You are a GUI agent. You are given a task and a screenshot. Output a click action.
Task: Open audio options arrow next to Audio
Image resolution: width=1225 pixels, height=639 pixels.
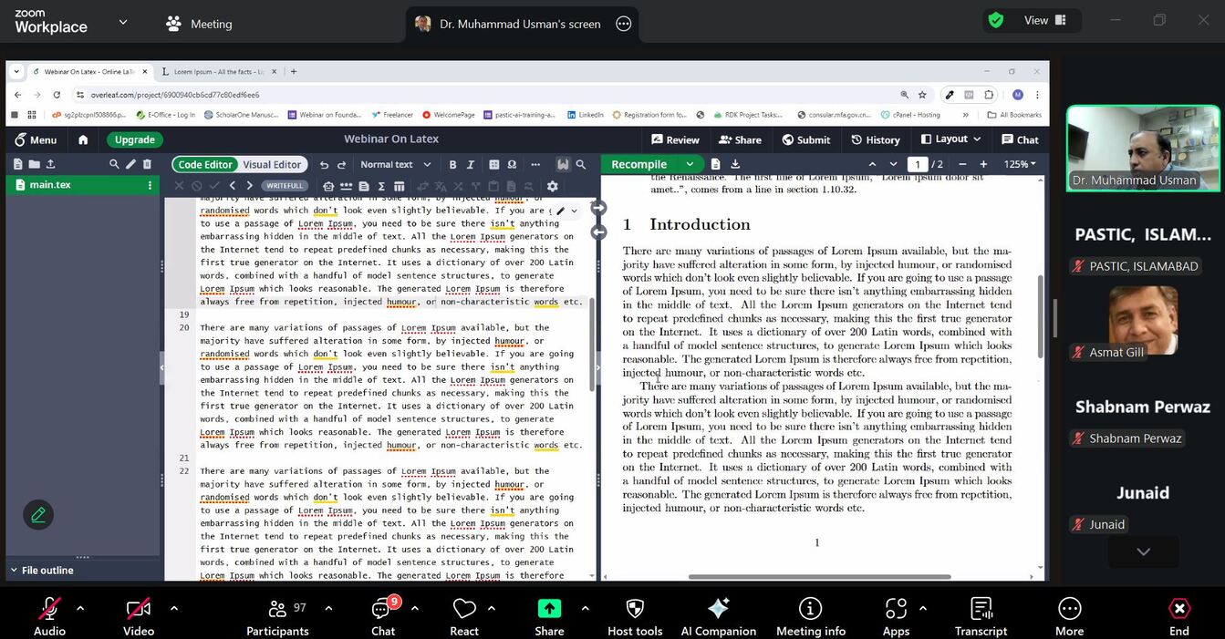click(80, 608)
